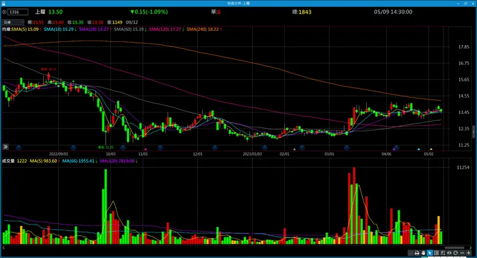477x258 pixels.
Task: Click the 11254 volume axis label
Action: click(x=463, y=167)
